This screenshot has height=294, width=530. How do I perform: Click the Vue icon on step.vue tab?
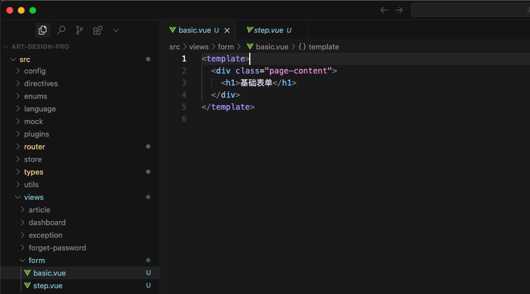point(250,30)
